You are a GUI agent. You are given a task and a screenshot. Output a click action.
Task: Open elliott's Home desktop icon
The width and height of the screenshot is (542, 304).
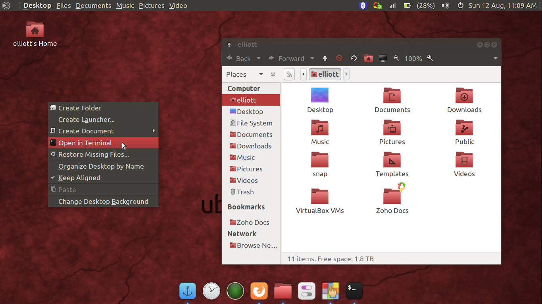tap(35, 34)
